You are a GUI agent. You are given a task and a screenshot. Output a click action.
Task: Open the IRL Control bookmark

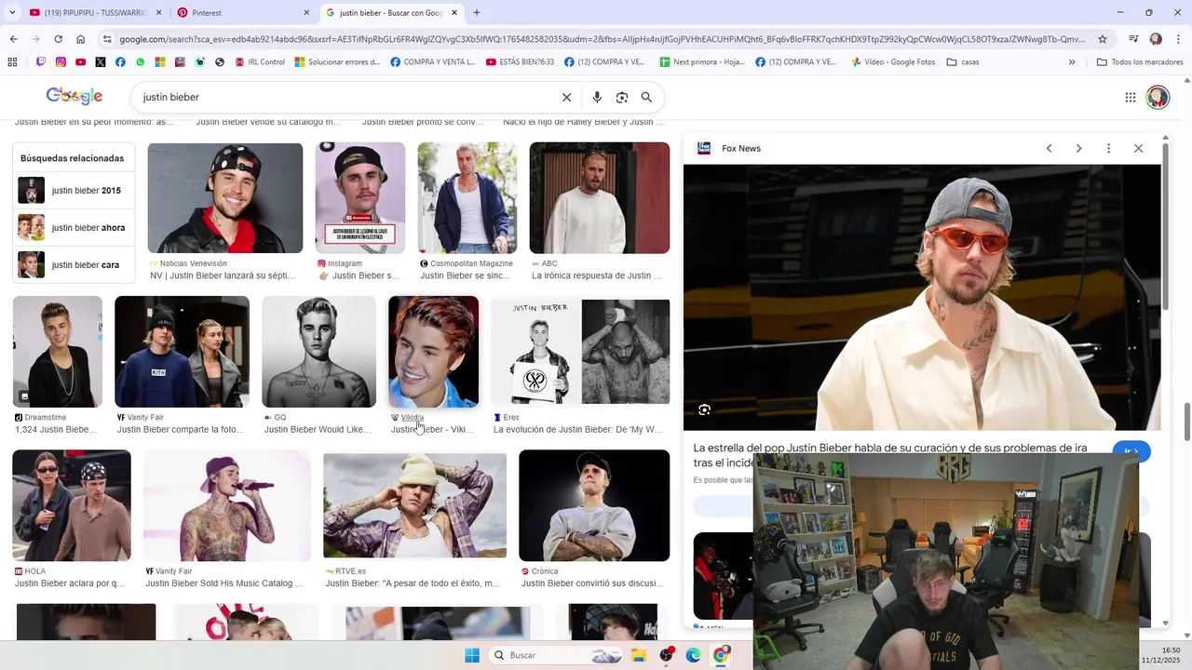(x=260, y=62)
